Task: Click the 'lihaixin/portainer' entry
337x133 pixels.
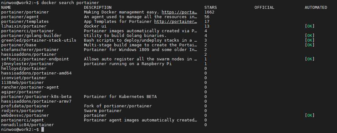Action: [24, 26]
